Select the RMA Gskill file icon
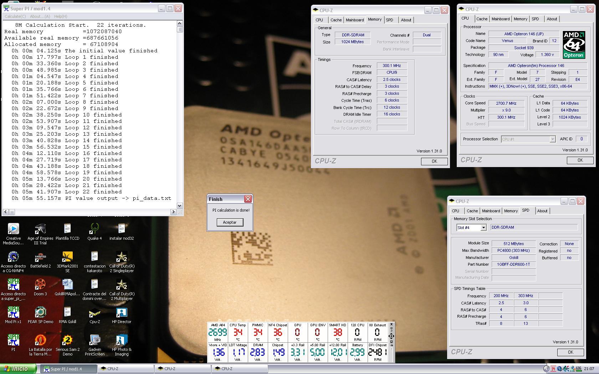The image size is (599, 374). point(67,312)
